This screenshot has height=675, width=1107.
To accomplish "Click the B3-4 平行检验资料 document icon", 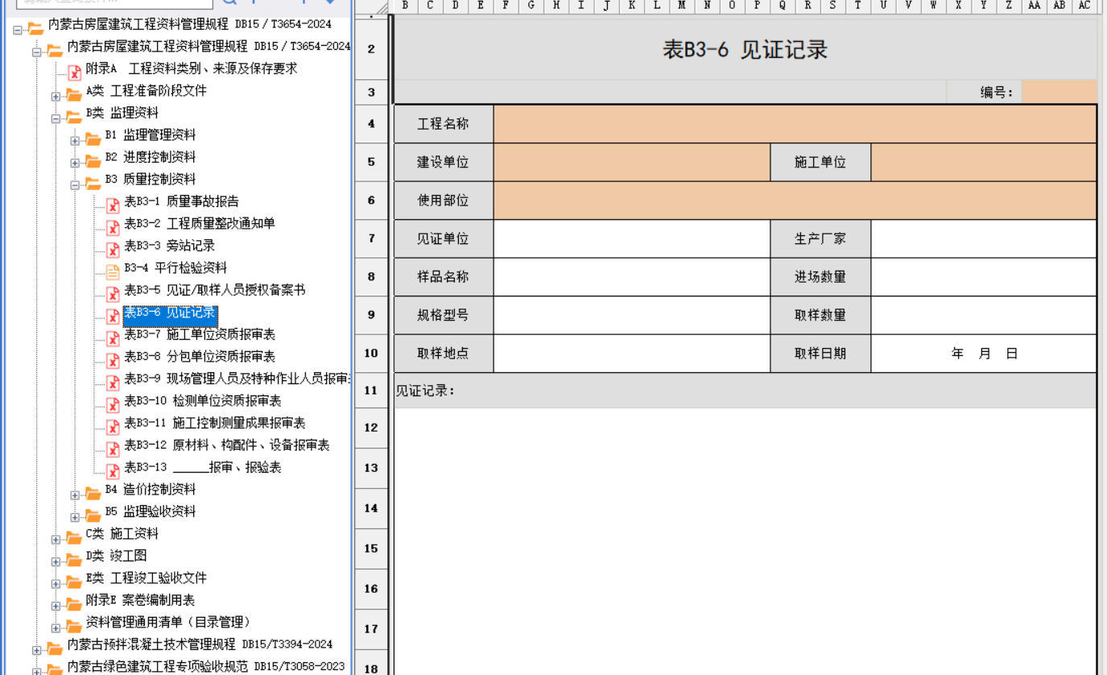I will 113,269.
